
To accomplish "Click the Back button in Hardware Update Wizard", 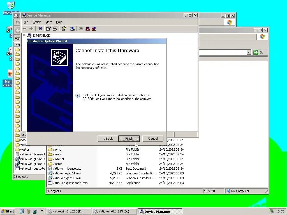I will coord(108,139).
